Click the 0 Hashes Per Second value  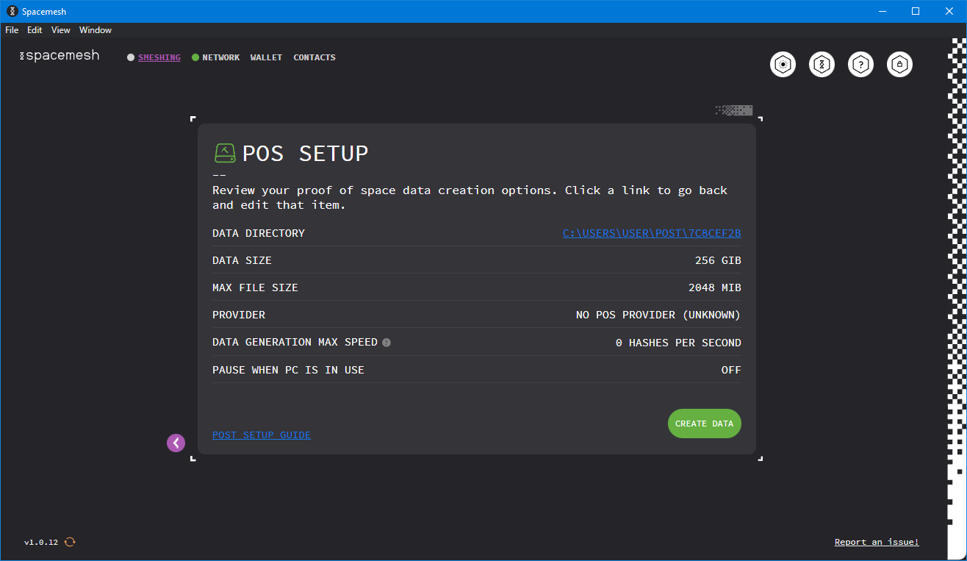point(678,343)
